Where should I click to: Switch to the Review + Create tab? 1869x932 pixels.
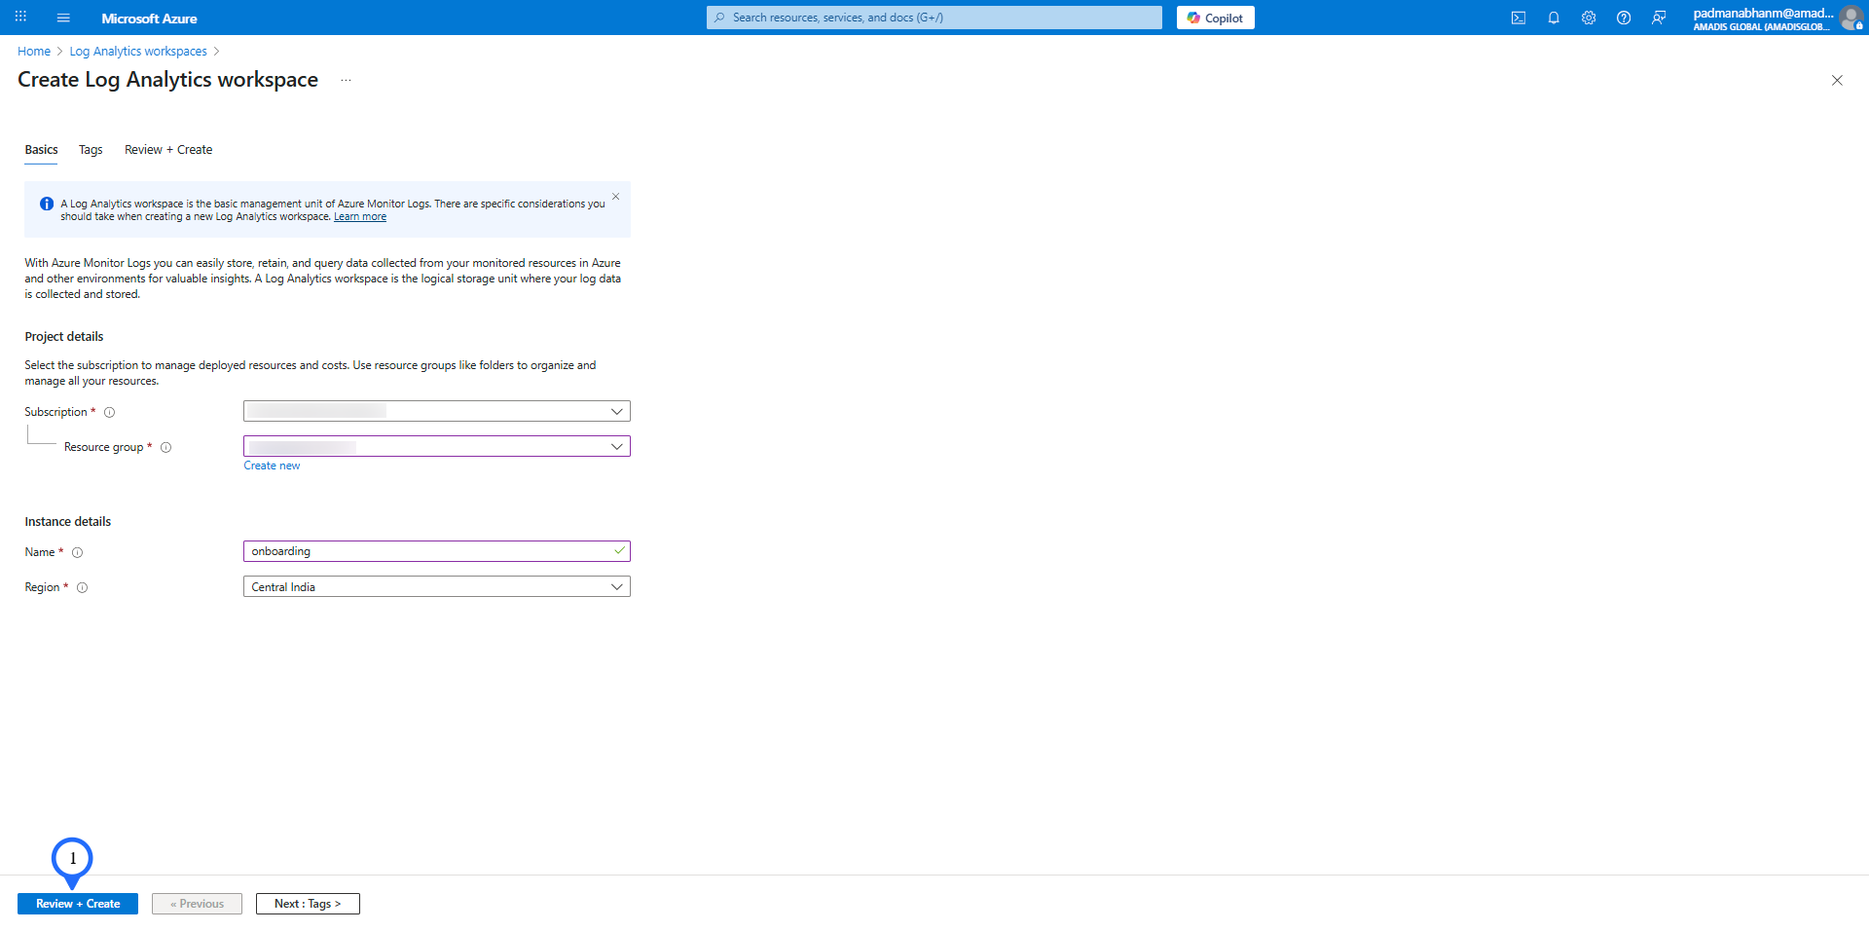[168, 150]
